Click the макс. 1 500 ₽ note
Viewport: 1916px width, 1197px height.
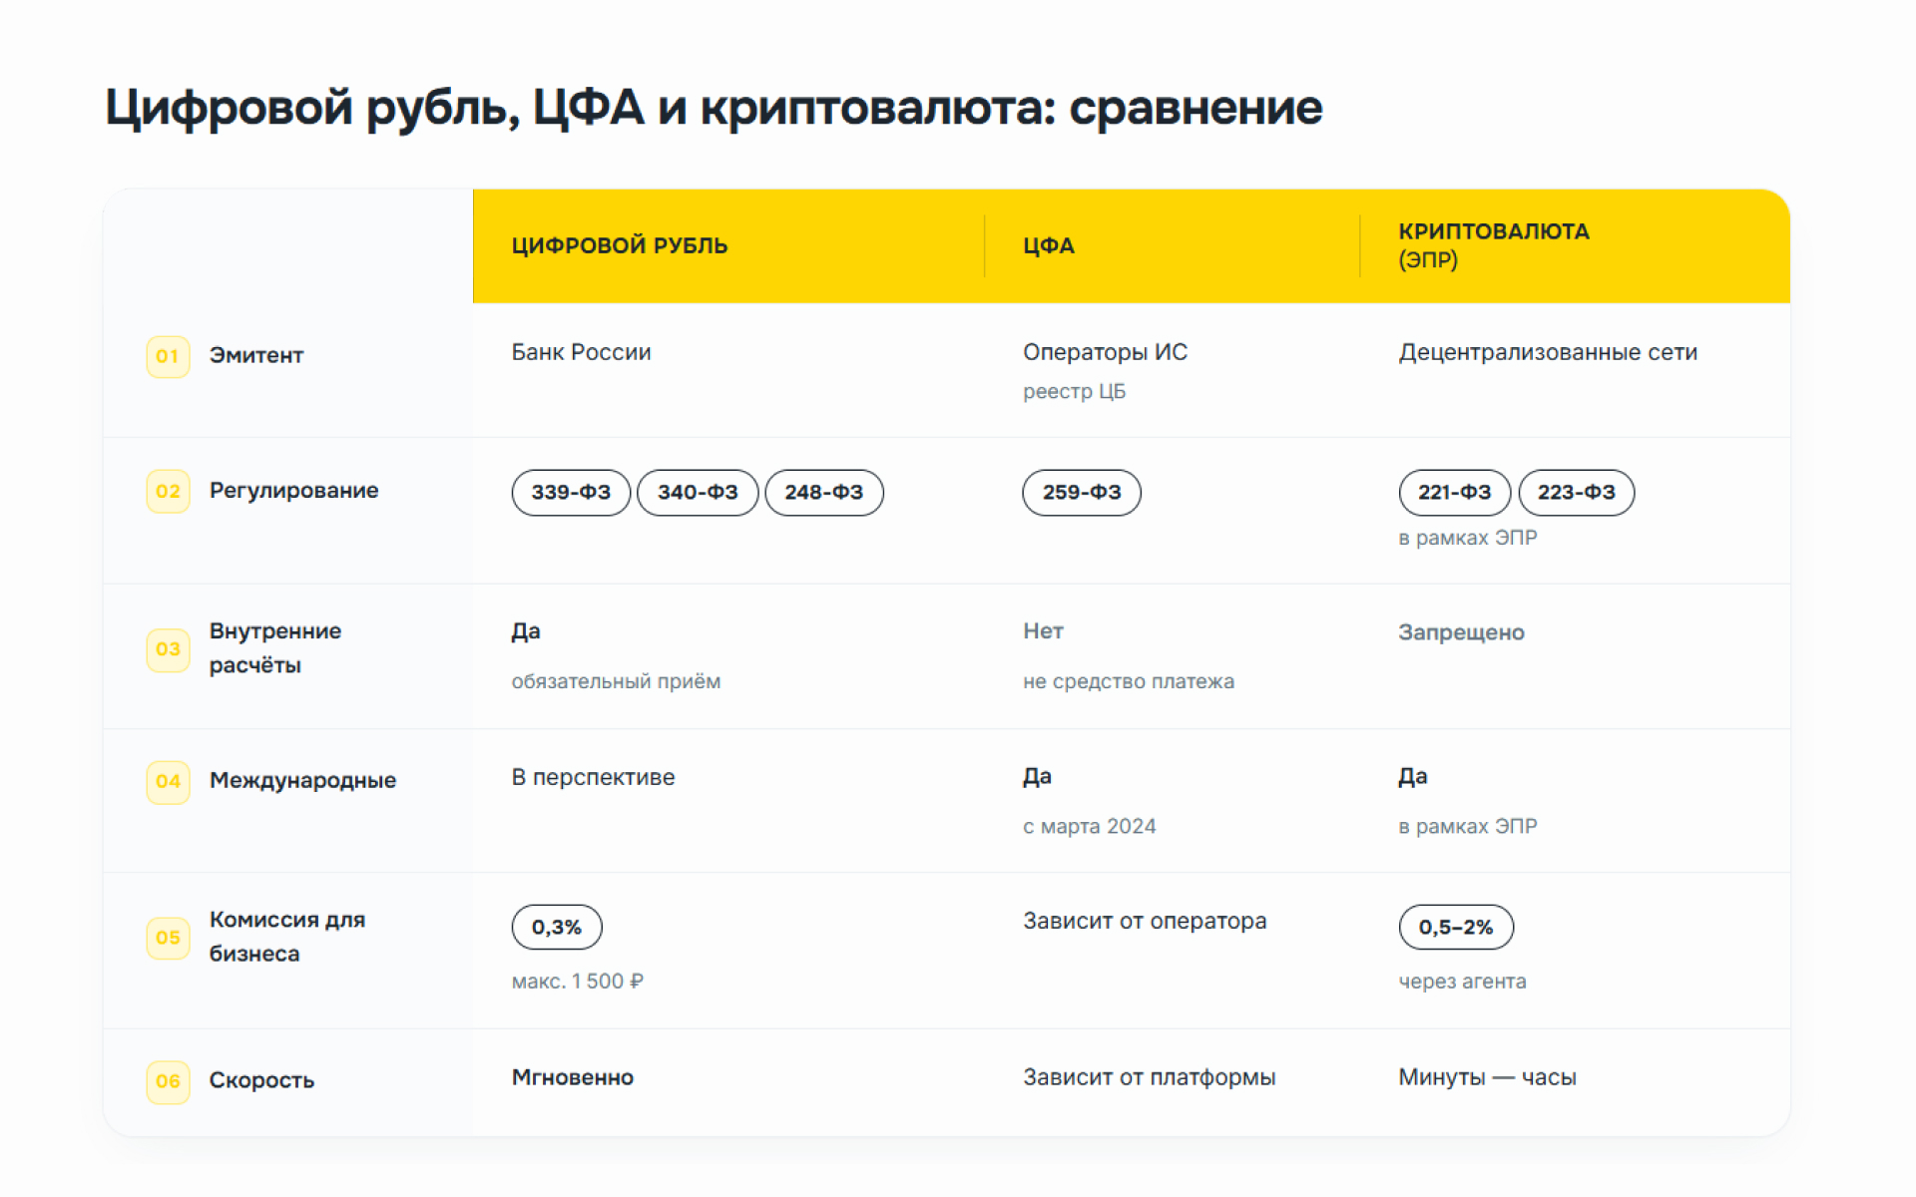[x=578, y=982]
